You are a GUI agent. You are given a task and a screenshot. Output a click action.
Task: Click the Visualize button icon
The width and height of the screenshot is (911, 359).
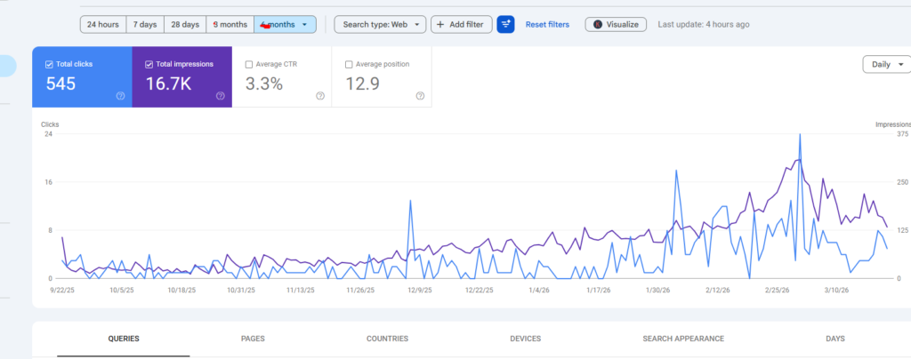click(x=598, y=24)
